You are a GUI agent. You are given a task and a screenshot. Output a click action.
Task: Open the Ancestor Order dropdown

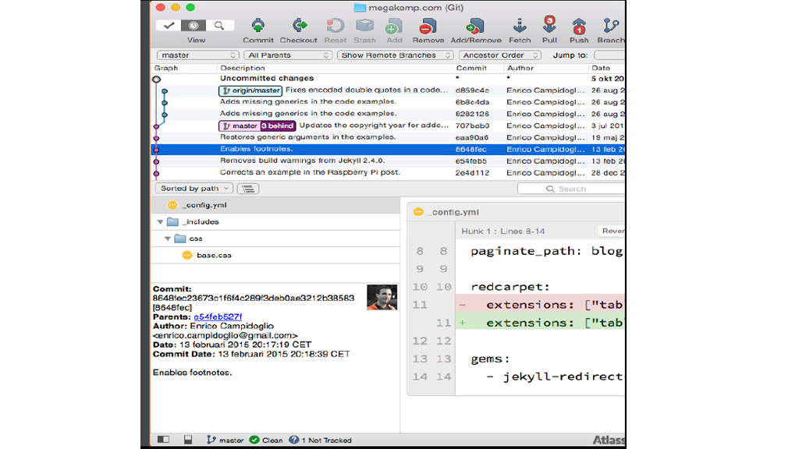[499, 55]
